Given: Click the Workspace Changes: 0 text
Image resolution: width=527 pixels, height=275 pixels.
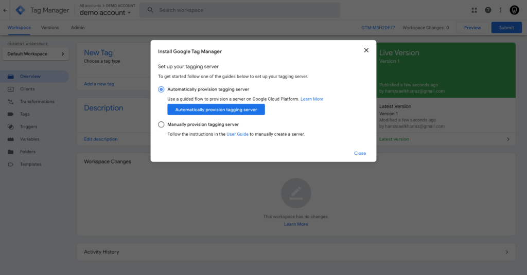Looking at the screenshot, I should point(426,28).
